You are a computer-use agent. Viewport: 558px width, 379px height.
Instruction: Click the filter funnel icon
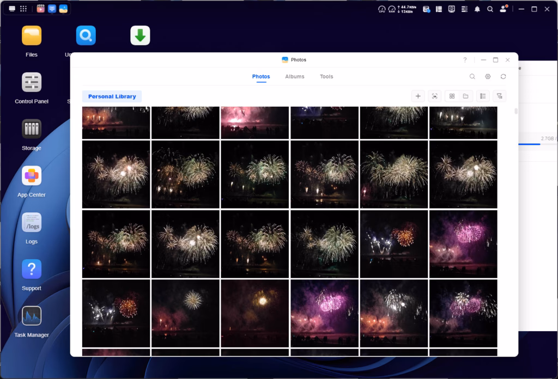(499, 96)
